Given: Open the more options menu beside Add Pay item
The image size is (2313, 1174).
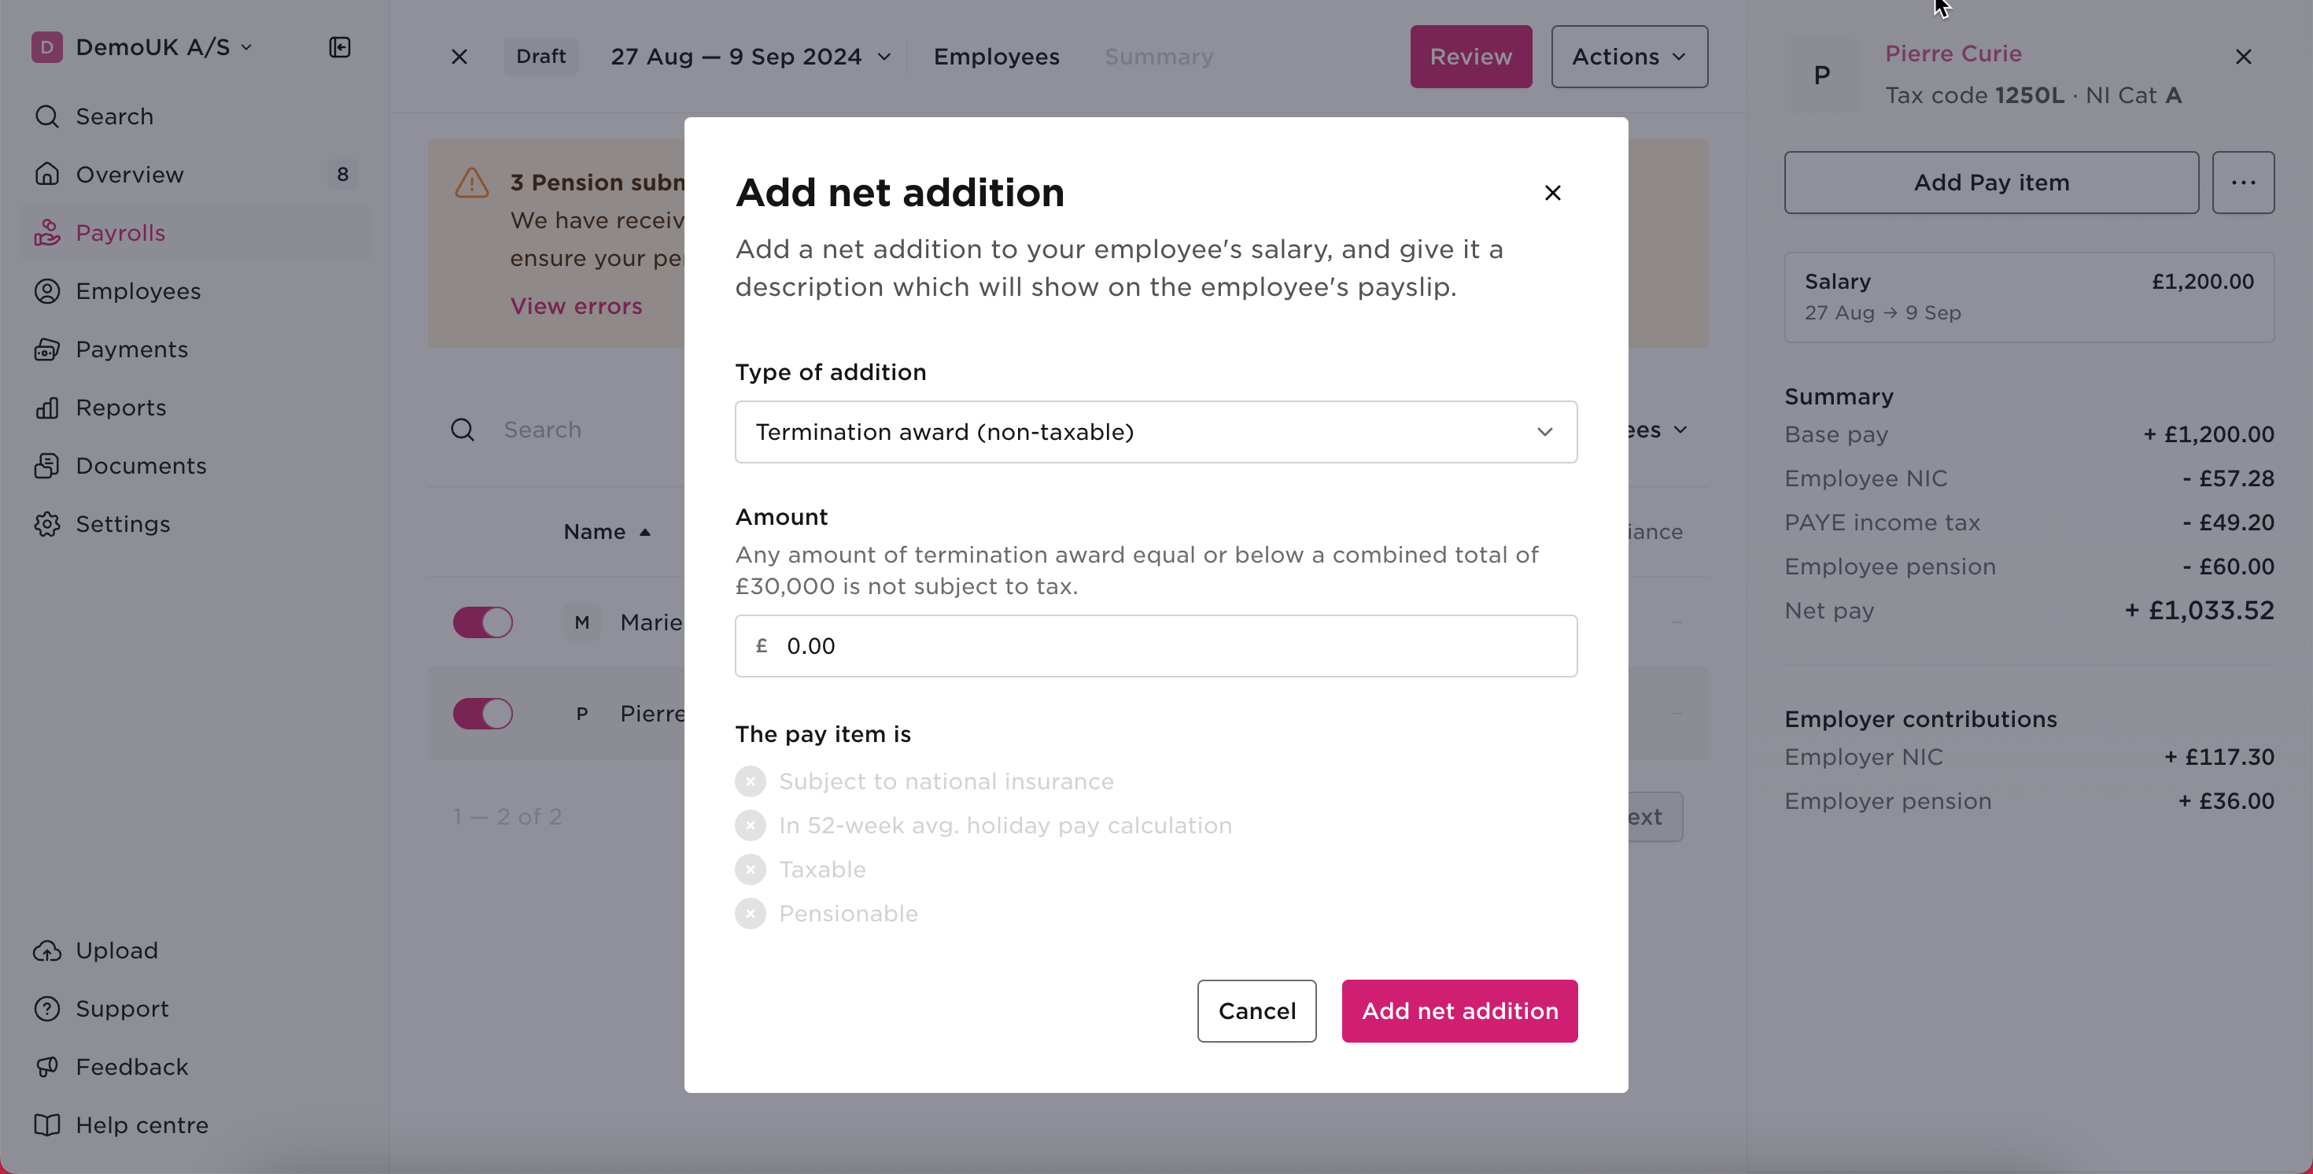Looking at the screenshot, I should point(2243,183).
